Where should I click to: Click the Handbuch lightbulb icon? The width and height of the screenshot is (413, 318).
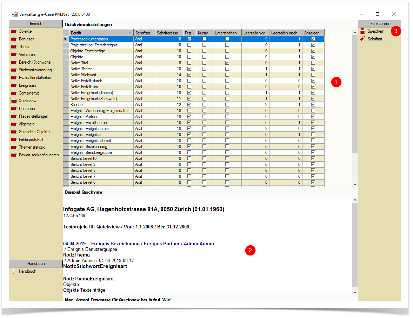(x=14, y=271)
